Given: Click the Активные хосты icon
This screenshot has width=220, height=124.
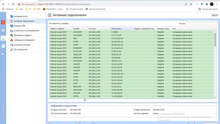Looking at the screenshot, I should tap(11, 16).
